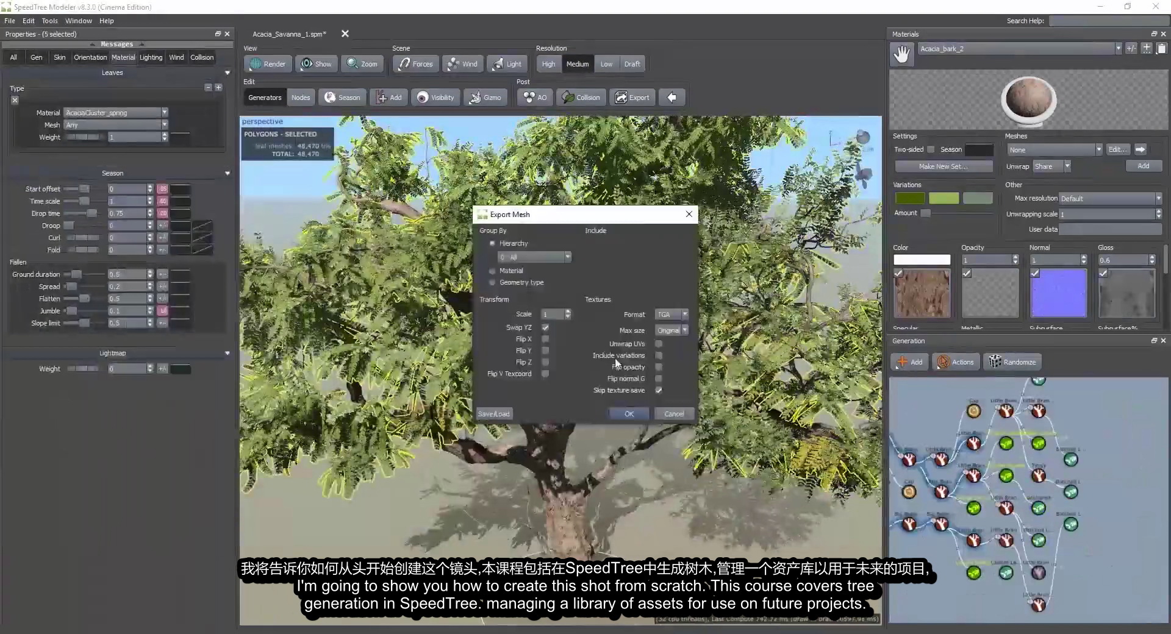Click the plus/minus icon beside material name
1171x634 pixels.
coord(1131,49)
